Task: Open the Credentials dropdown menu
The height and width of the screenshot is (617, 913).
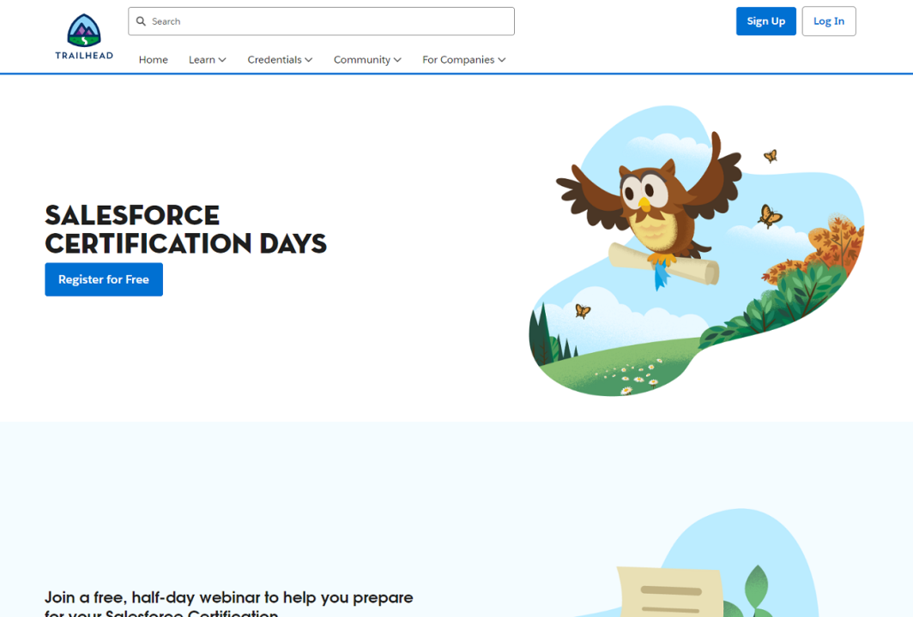Action: coord(275,59)
